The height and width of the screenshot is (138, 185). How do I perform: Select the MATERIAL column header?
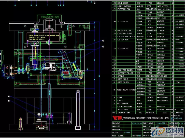pos(150,112)
